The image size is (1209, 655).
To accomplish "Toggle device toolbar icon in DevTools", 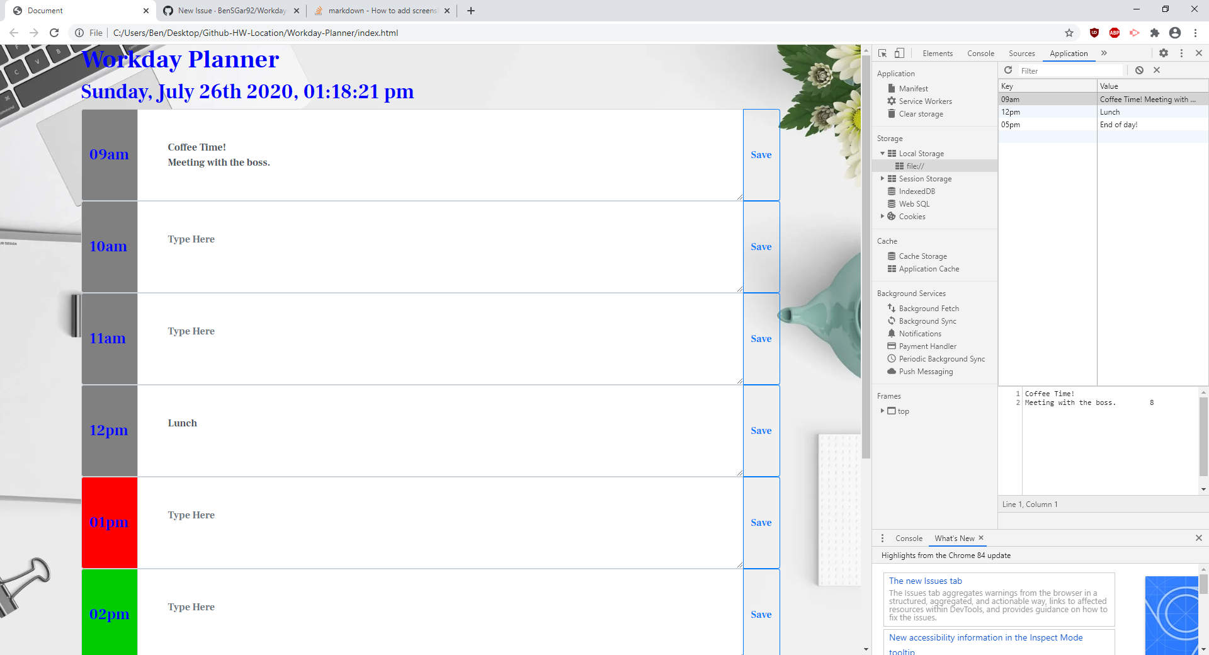I will (x=899, y=54).
